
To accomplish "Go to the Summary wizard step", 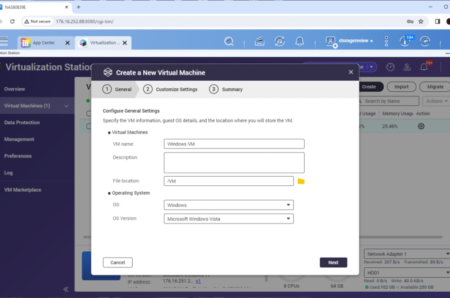I will [226, 90].
